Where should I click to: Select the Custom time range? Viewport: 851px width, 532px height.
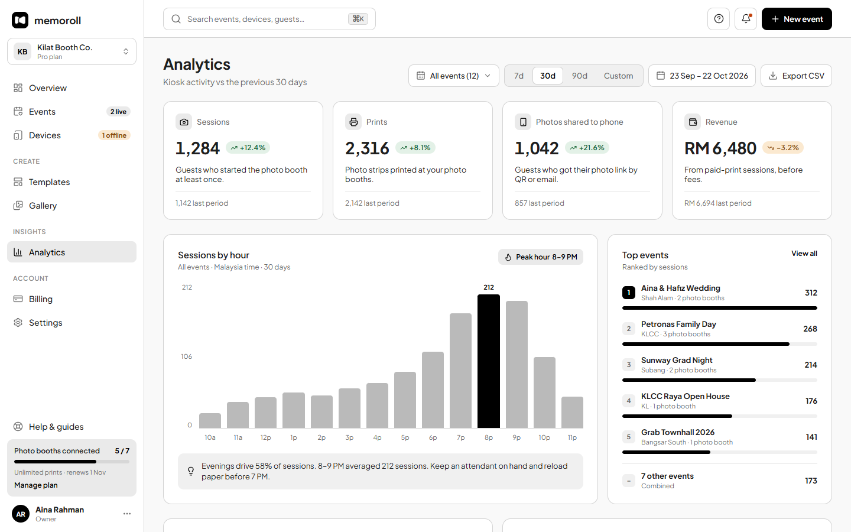(x=618, y=76)
